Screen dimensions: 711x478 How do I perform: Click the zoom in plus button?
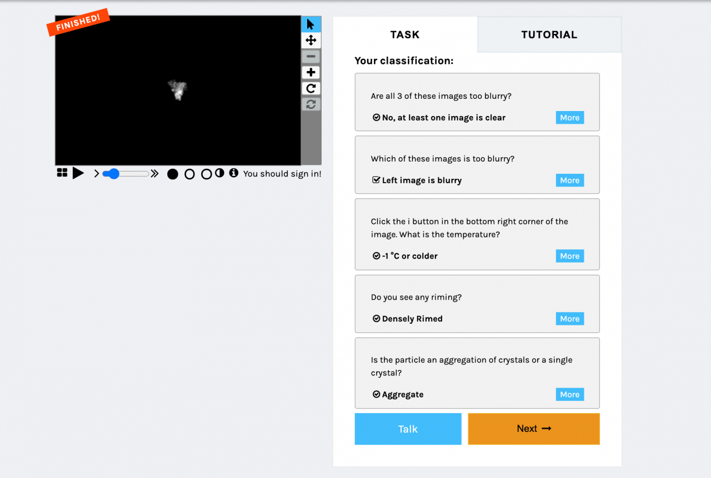pyautogui.click(x=311, y=72)
